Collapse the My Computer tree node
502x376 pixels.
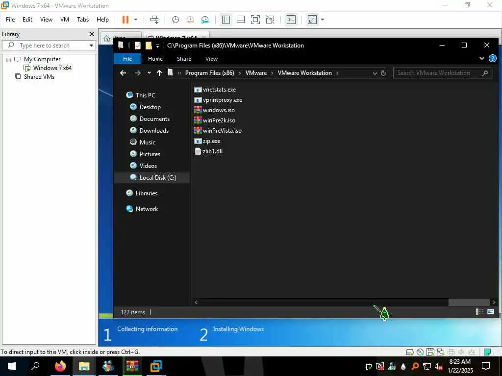(8, 59)
